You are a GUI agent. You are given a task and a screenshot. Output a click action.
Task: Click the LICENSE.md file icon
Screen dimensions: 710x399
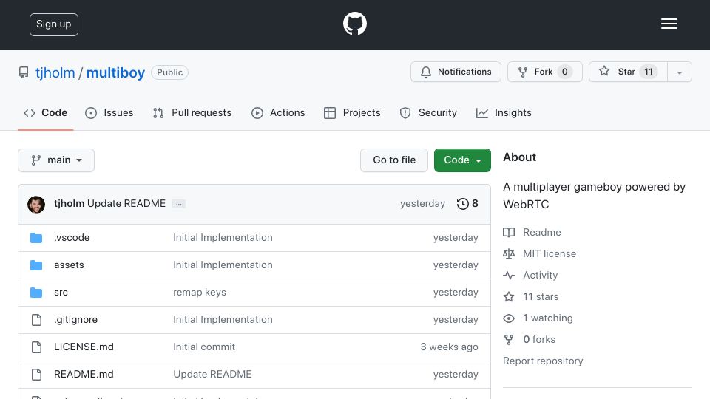36,347
